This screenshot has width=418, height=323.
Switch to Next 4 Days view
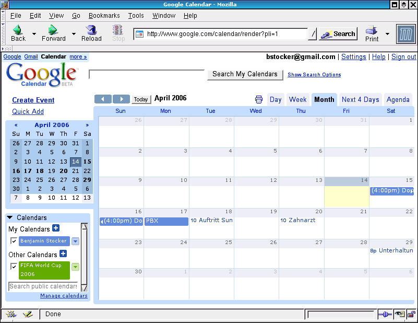tap(360, 100)
